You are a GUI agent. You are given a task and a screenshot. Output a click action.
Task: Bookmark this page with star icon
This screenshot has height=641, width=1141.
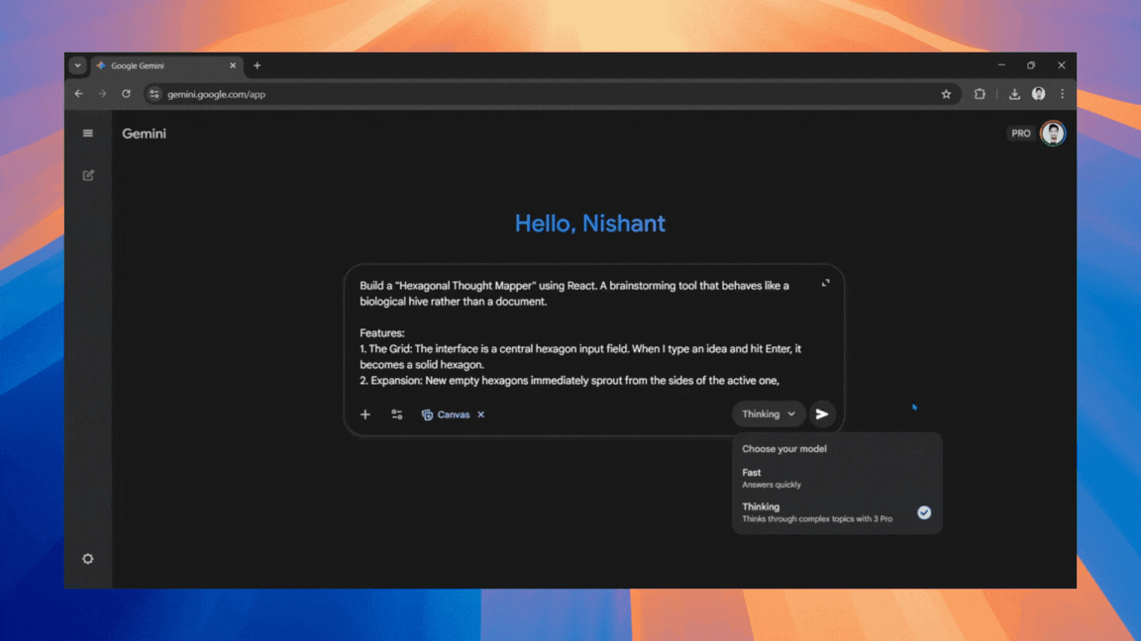pos(946,94)
